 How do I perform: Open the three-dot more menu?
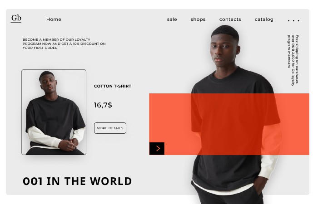click(293, 20)
